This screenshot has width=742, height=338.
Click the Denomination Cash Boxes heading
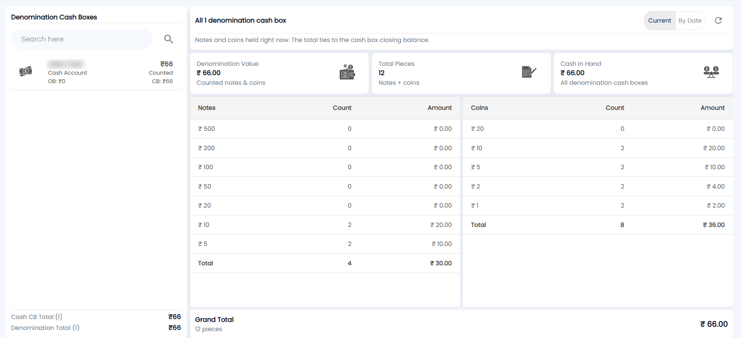(54, 17)
